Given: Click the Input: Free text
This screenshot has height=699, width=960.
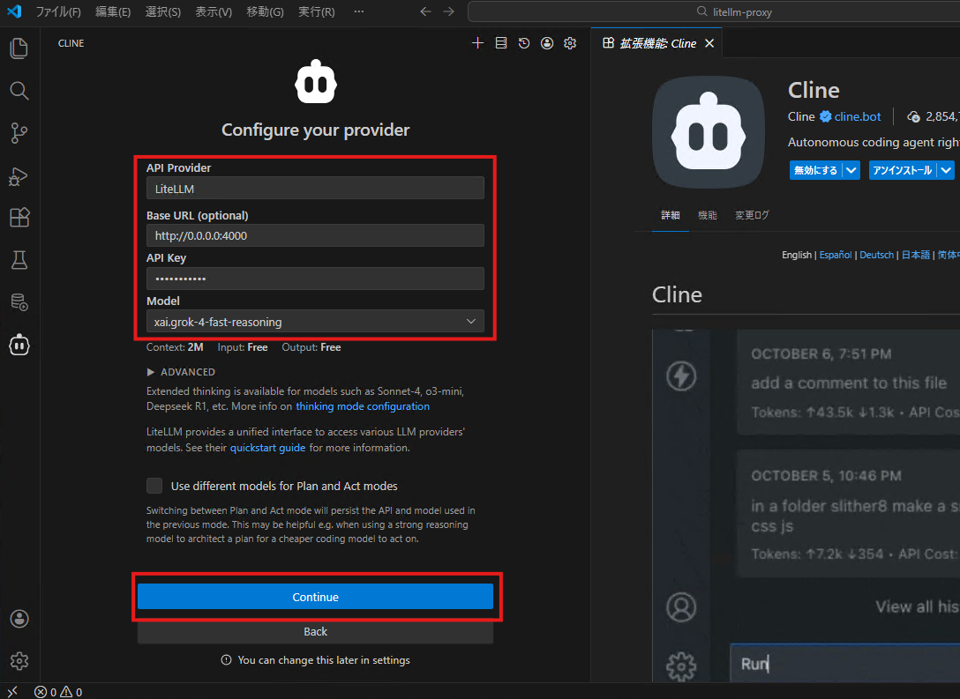Looking at the screenshot, I should (243, 346).
